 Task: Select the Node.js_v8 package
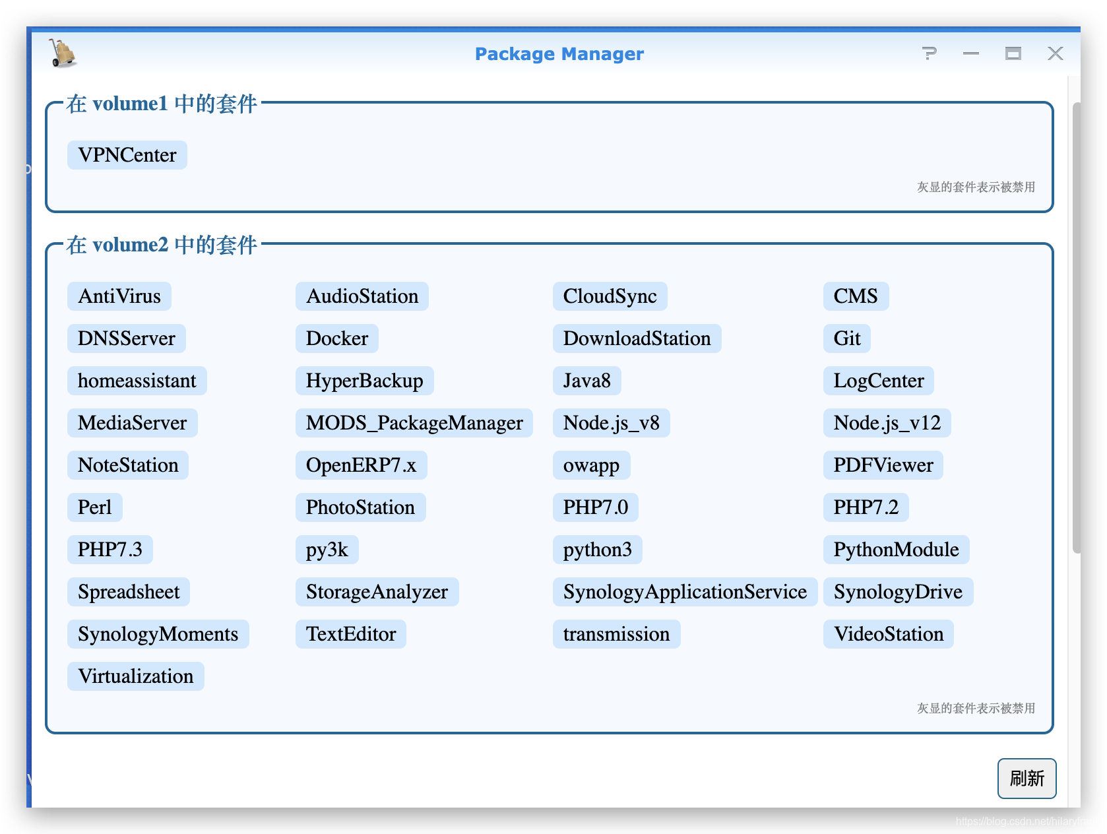pos(612,423)
